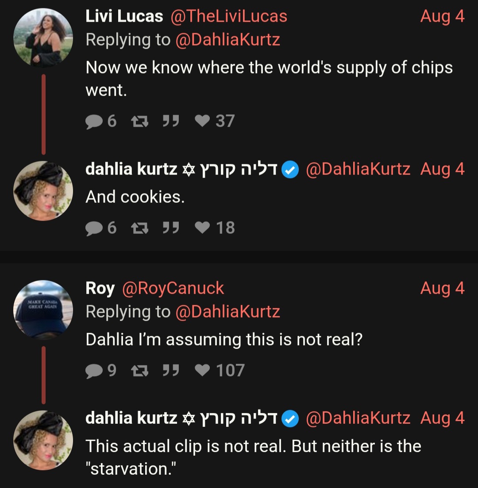Screen dimensions: 478x488
Task: Open replies on Roy's tweet
Action: click(93, 370)
